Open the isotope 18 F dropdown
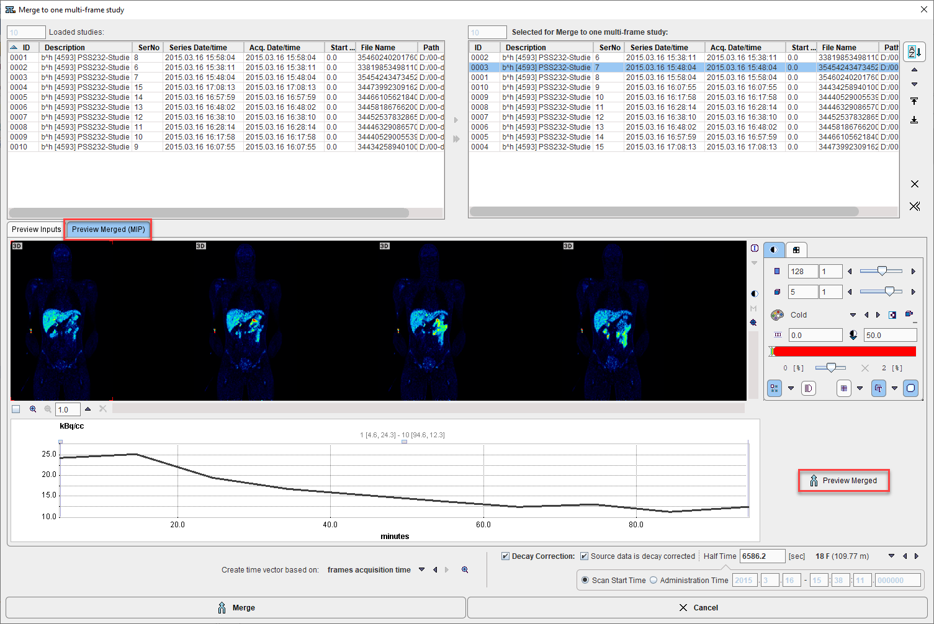Viewport: 934px width, 624px height. point(892,556)
